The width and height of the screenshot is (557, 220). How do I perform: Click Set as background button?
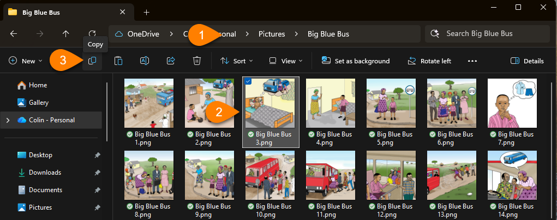click(355, 61)
